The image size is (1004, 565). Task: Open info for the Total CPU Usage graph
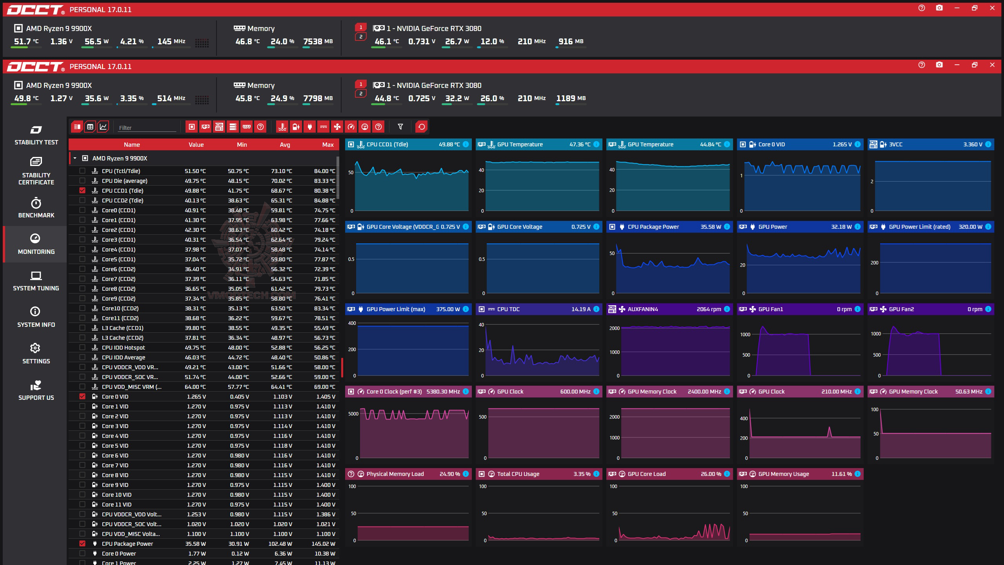[x=596, y=474]
